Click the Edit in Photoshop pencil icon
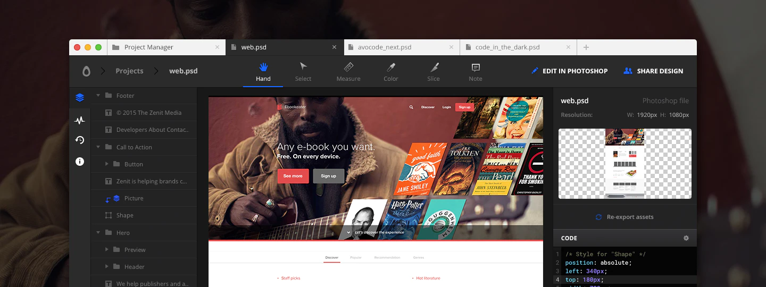The height and width of the screenshot is (287, 766). pyautogui.click(x=535, y=71)
